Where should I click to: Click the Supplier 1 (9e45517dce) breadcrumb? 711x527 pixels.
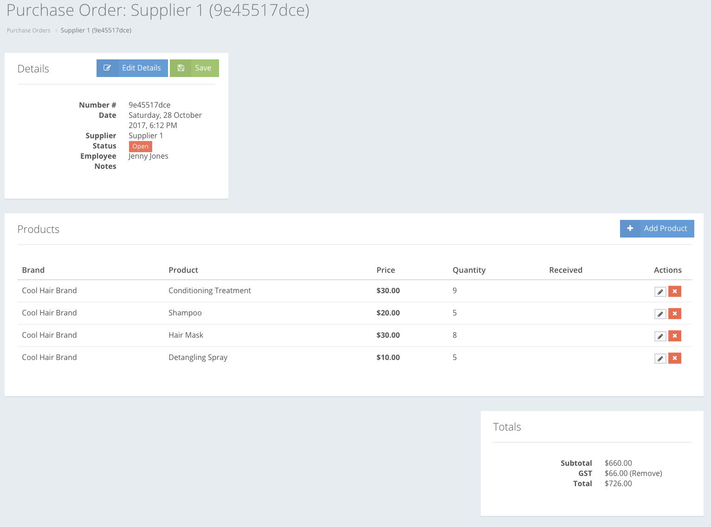pyautogui.click(x=96, y=31)
